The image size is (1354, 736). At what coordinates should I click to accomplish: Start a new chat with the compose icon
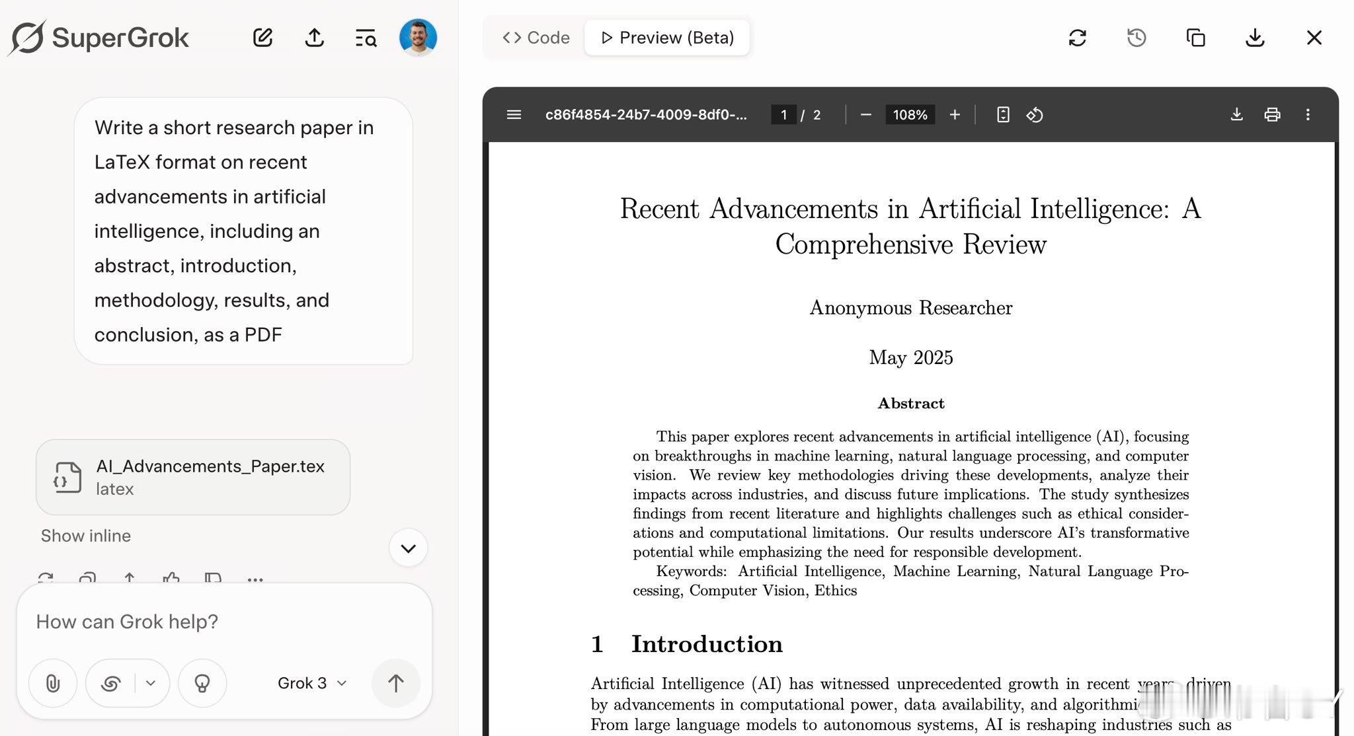(263, 38)
